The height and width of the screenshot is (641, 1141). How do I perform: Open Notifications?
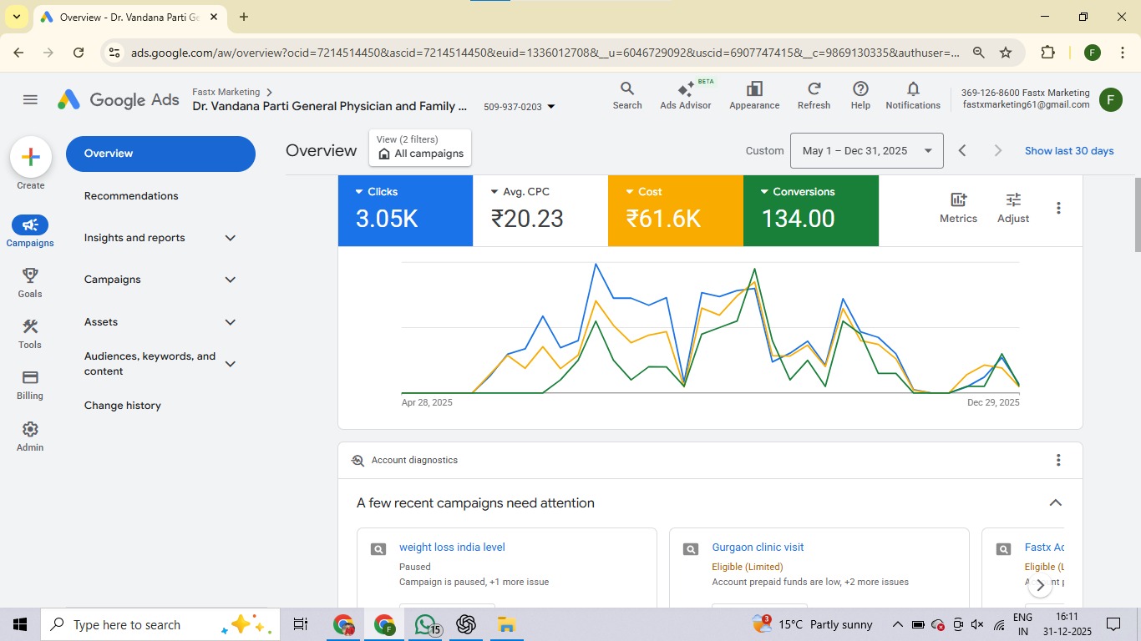coord(912,96)
